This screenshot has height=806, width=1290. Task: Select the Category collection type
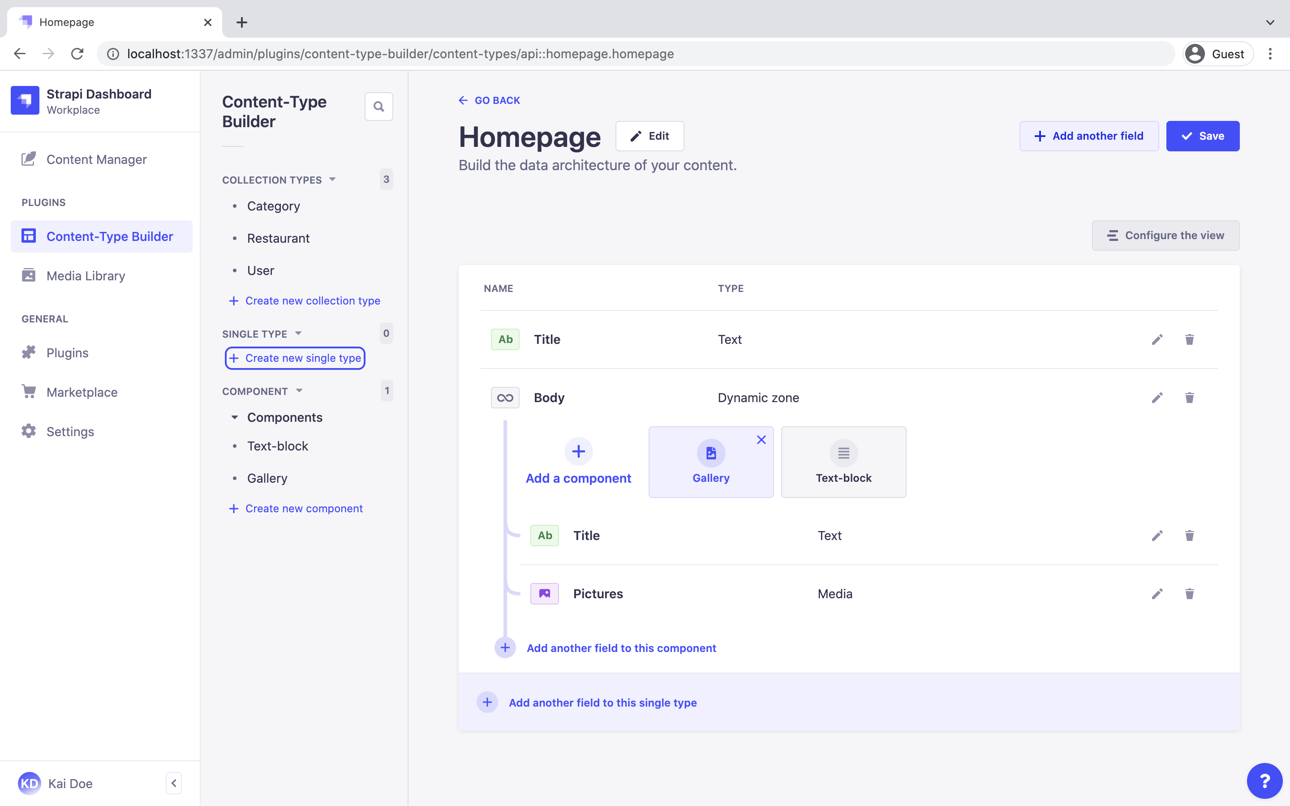click(273, 205)
